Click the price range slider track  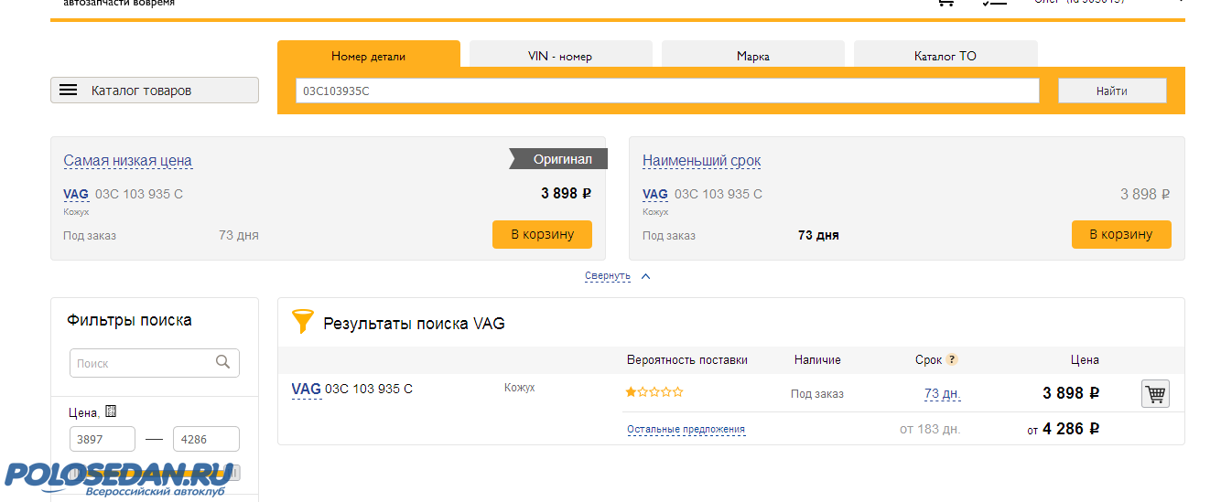[x=154, y=473]
